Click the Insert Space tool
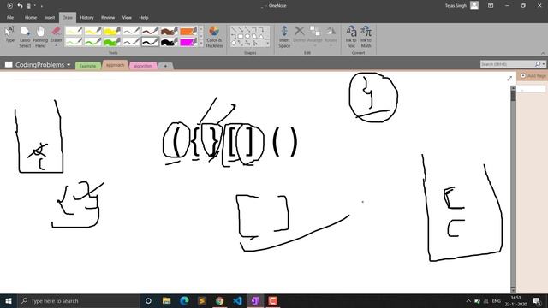The image size is (548, 308). pos(284,36)
